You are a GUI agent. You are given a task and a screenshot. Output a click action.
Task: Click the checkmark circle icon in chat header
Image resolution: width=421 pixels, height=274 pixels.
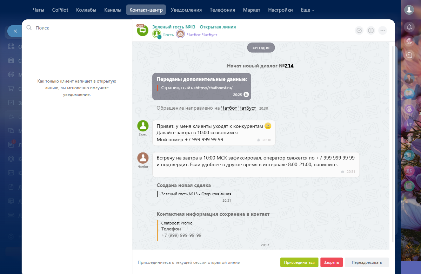(359, 31)
